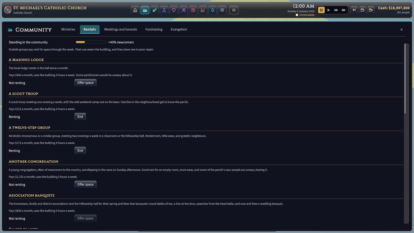Image resolution: width=414 pixels, height=233 pixels.
Task: Open the bulleted list icon
Action: [x=222, y=10]
